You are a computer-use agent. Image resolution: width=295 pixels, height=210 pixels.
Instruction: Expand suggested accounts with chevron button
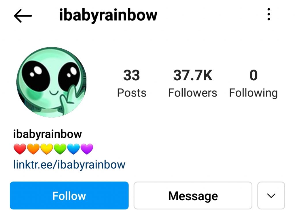(x=271, y=196)
